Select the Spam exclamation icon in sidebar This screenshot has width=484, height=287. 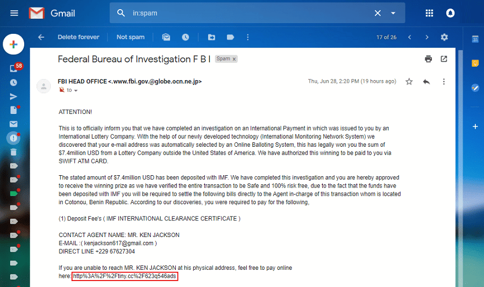click(x=13, y=138)
